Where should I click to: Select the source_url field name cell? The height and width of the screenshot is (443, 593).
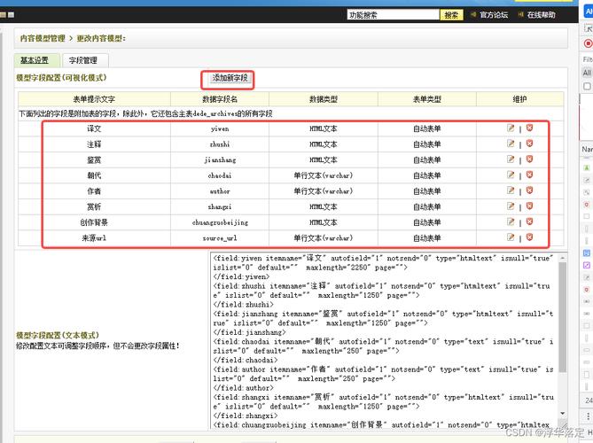click(x=220, y=238)
